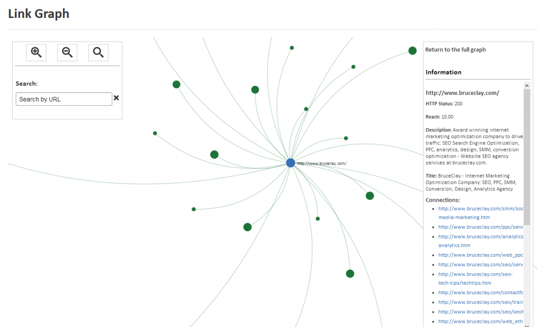Focus the Search by URL input field
542x327 pixels.
64,99
